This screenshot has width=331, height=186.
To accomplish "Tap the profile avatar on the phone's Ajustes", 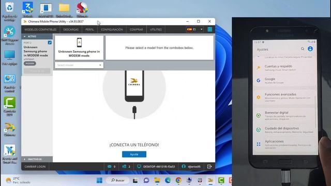I will [x=310, y=49].
